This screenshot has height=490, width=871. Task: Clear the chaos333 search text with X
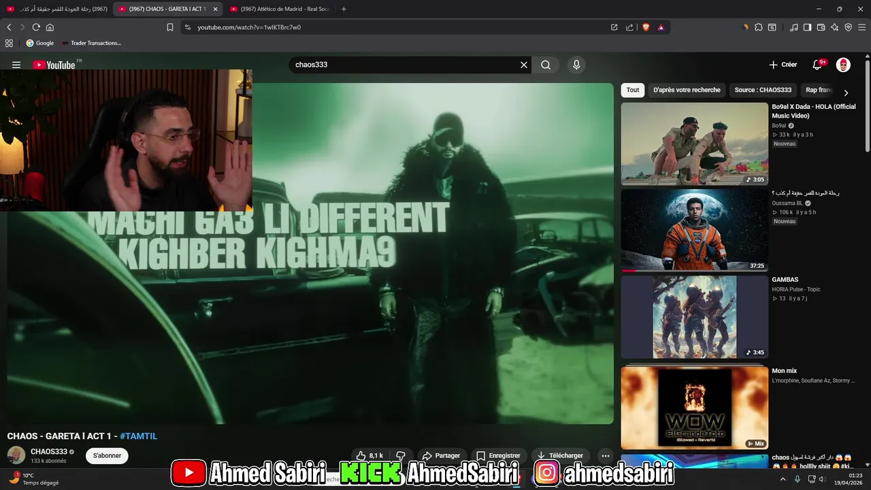coord(524,65)
